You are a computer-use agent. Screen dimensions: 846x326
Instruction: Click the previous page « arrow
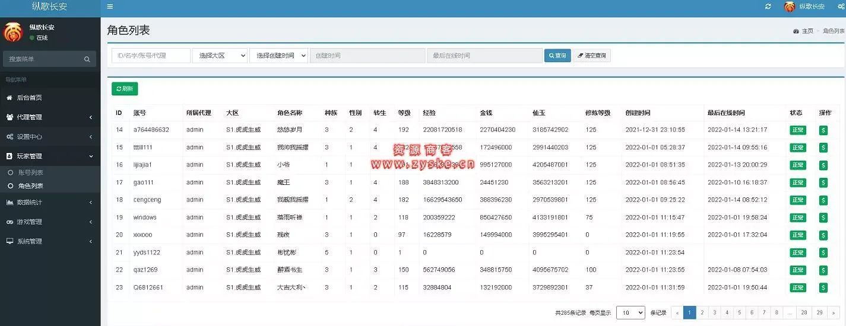coord(677,312)
